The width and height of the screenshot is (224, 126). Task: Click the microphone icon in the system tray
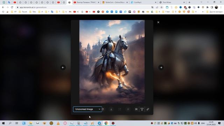199,123
